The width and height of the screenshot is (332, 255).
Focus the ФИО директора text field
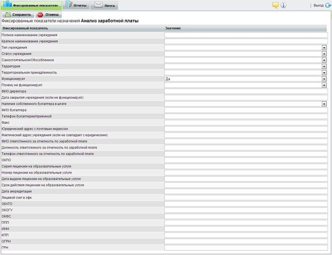click(x=245, y=91)
